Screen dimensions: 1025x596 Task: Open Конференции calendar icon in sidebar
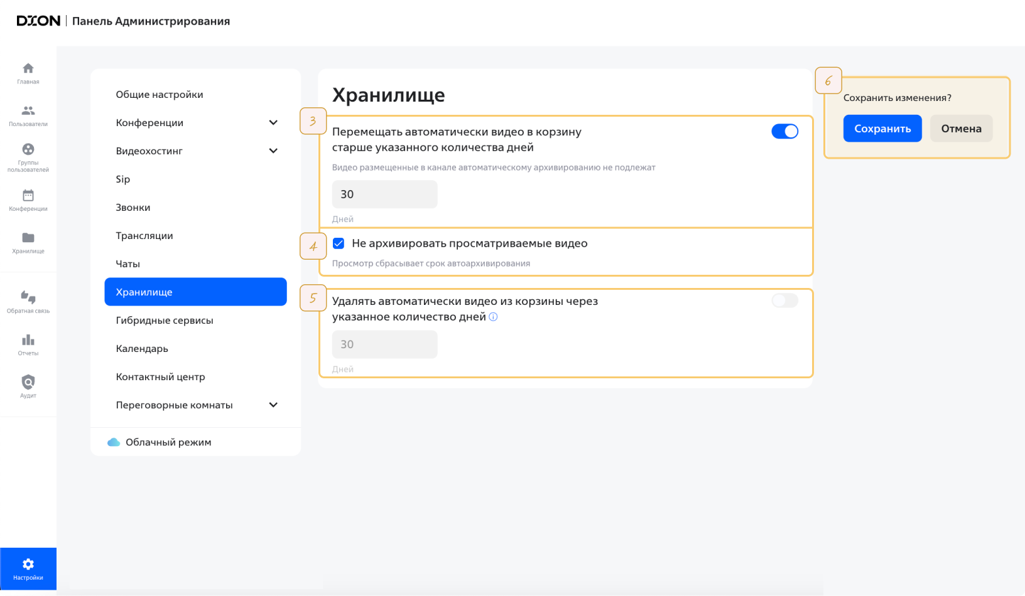tap(28, 196)
